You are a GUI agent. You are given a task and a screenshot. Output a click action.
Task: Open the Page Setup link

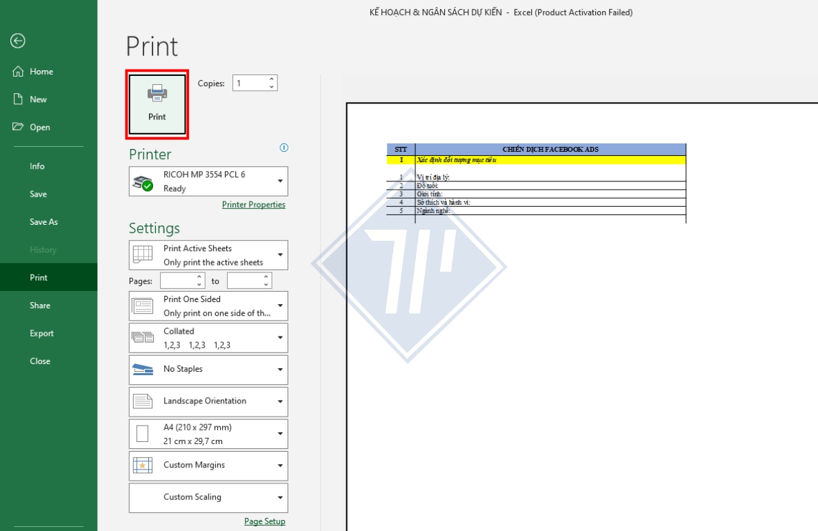click(x=264, y=521)
